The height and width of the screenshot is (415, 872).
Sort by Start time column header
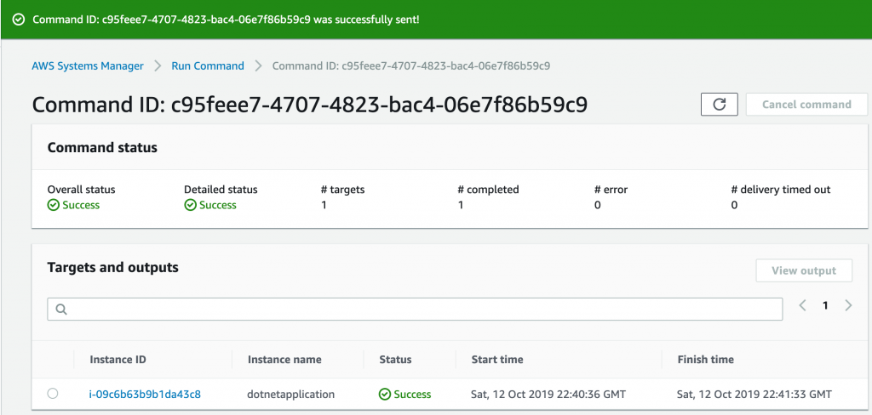(x=497, y=360)
